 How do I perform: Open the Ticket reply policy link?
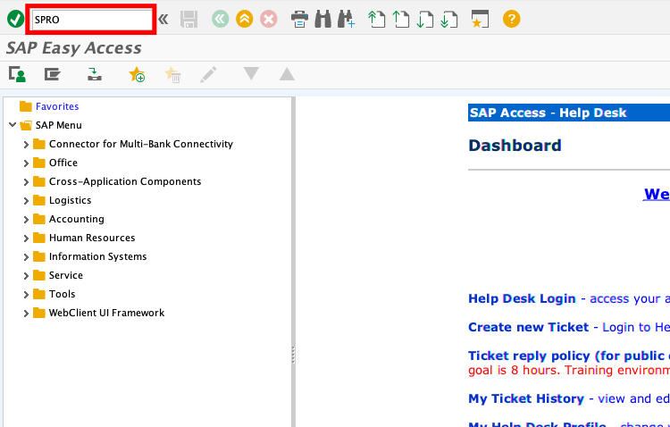coord(569,356)
